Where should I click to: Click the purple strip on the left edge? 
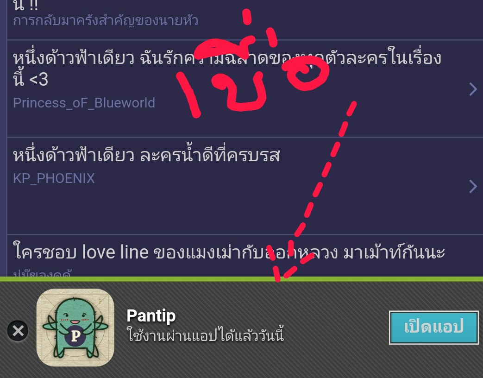[x=3, y=139]
